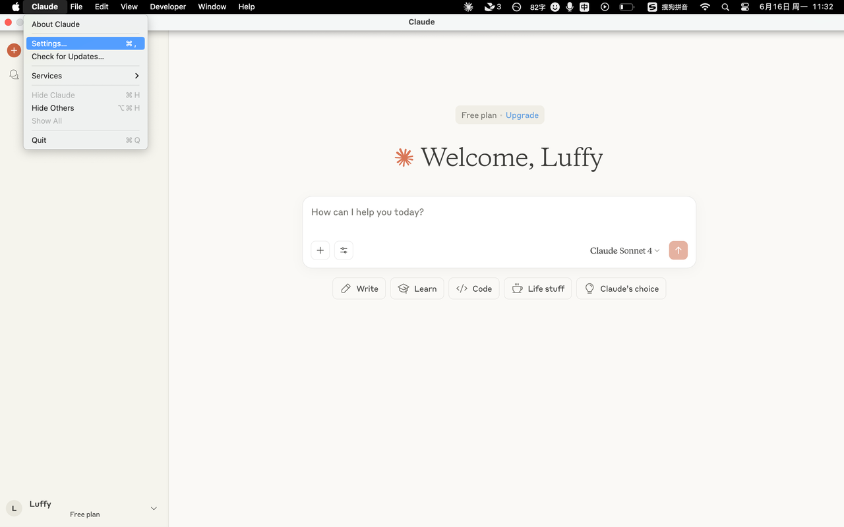Click the Upgrade link
Screen dimensions: 844x527
(522, 115)
